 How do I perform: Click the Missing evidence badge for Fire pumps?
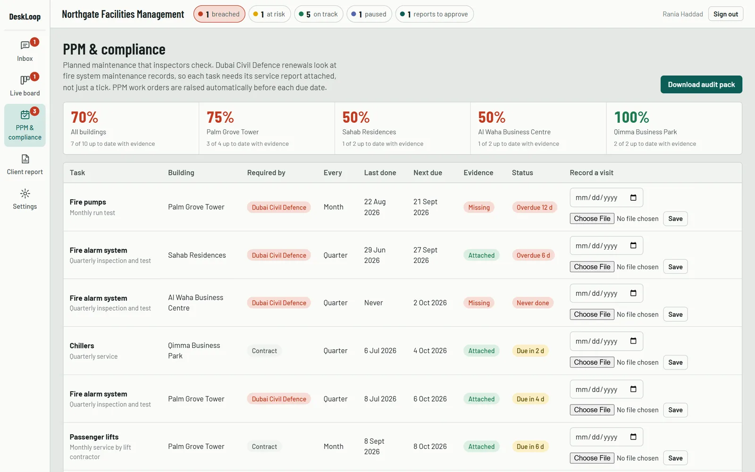click(x=479, y=207)
